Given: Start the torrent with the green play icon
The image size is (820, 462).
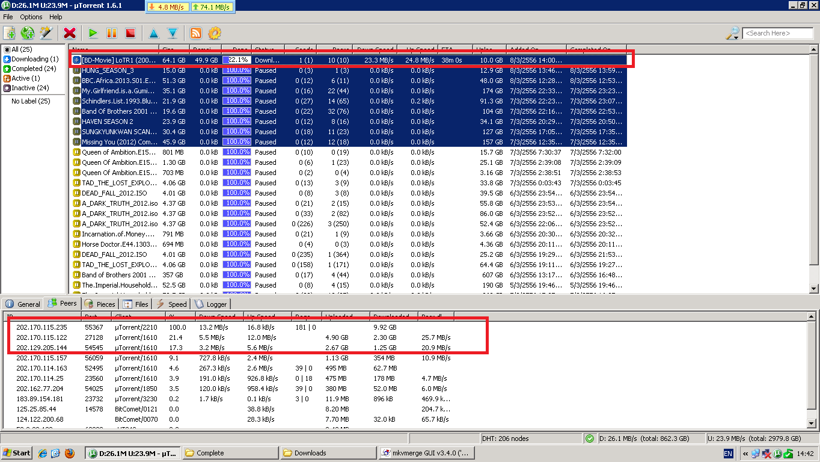Looking at the screenshot, I should [93, 33].
